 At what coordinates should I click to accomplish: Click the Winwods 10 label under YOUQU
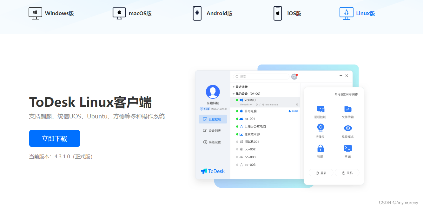point(246,104)
